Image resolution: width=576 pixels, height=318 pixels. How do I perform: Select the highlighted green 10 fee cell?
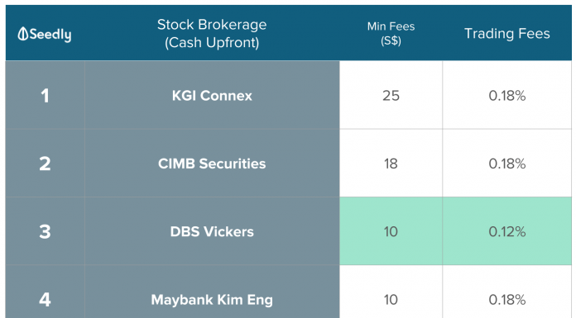(x=391, y=231)
